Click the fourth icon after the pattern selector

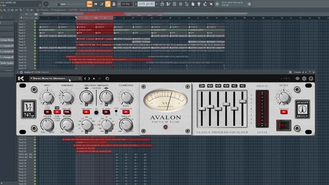(180, 4)
